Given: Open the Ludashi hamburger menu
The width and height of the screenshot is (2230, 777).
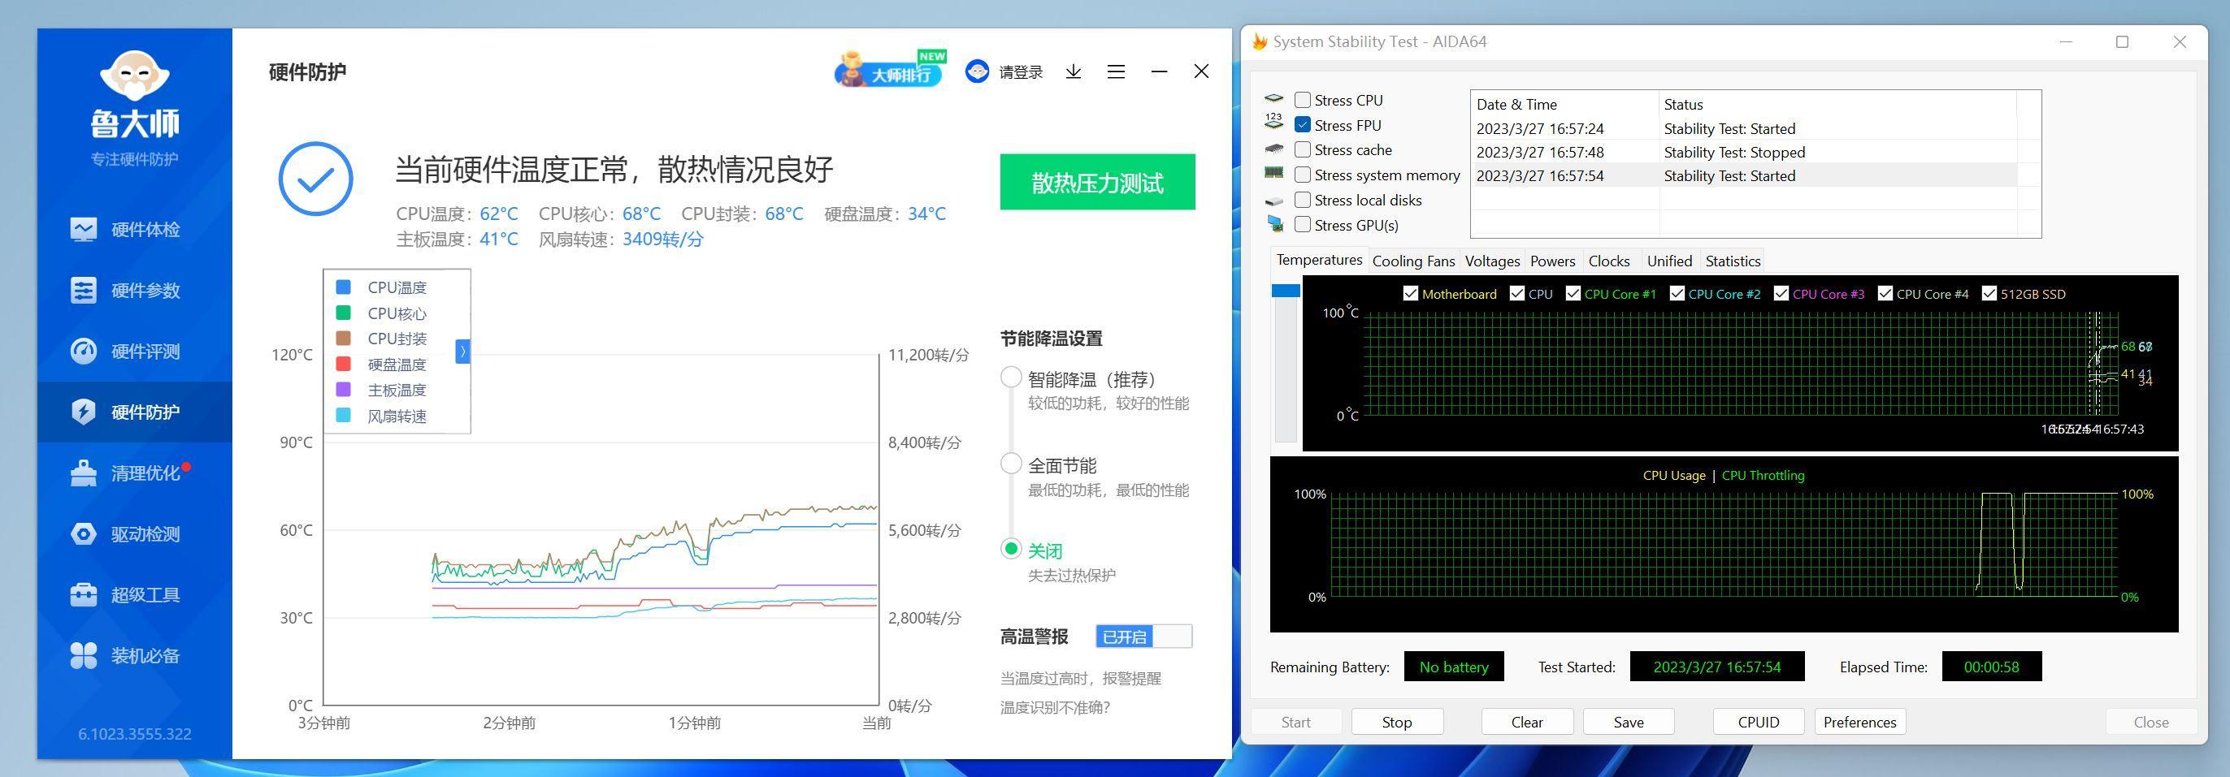Looking at the screenshot, I should [1116, 71].
